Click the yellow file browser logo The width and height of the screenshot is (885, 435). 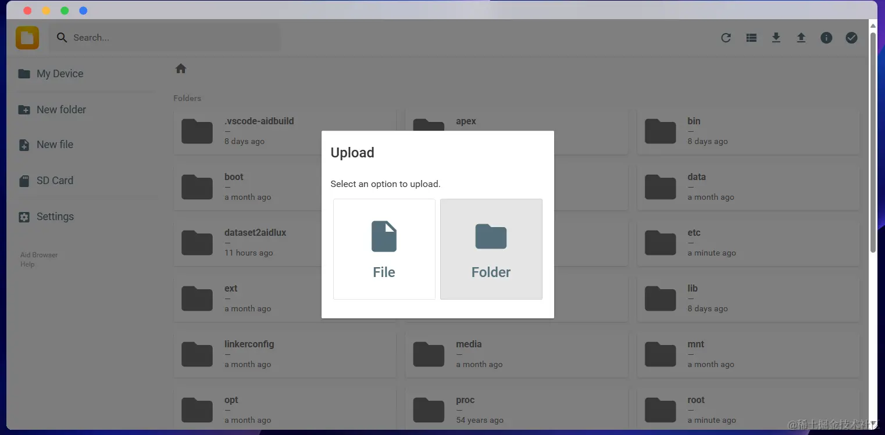tap(27, 38)
